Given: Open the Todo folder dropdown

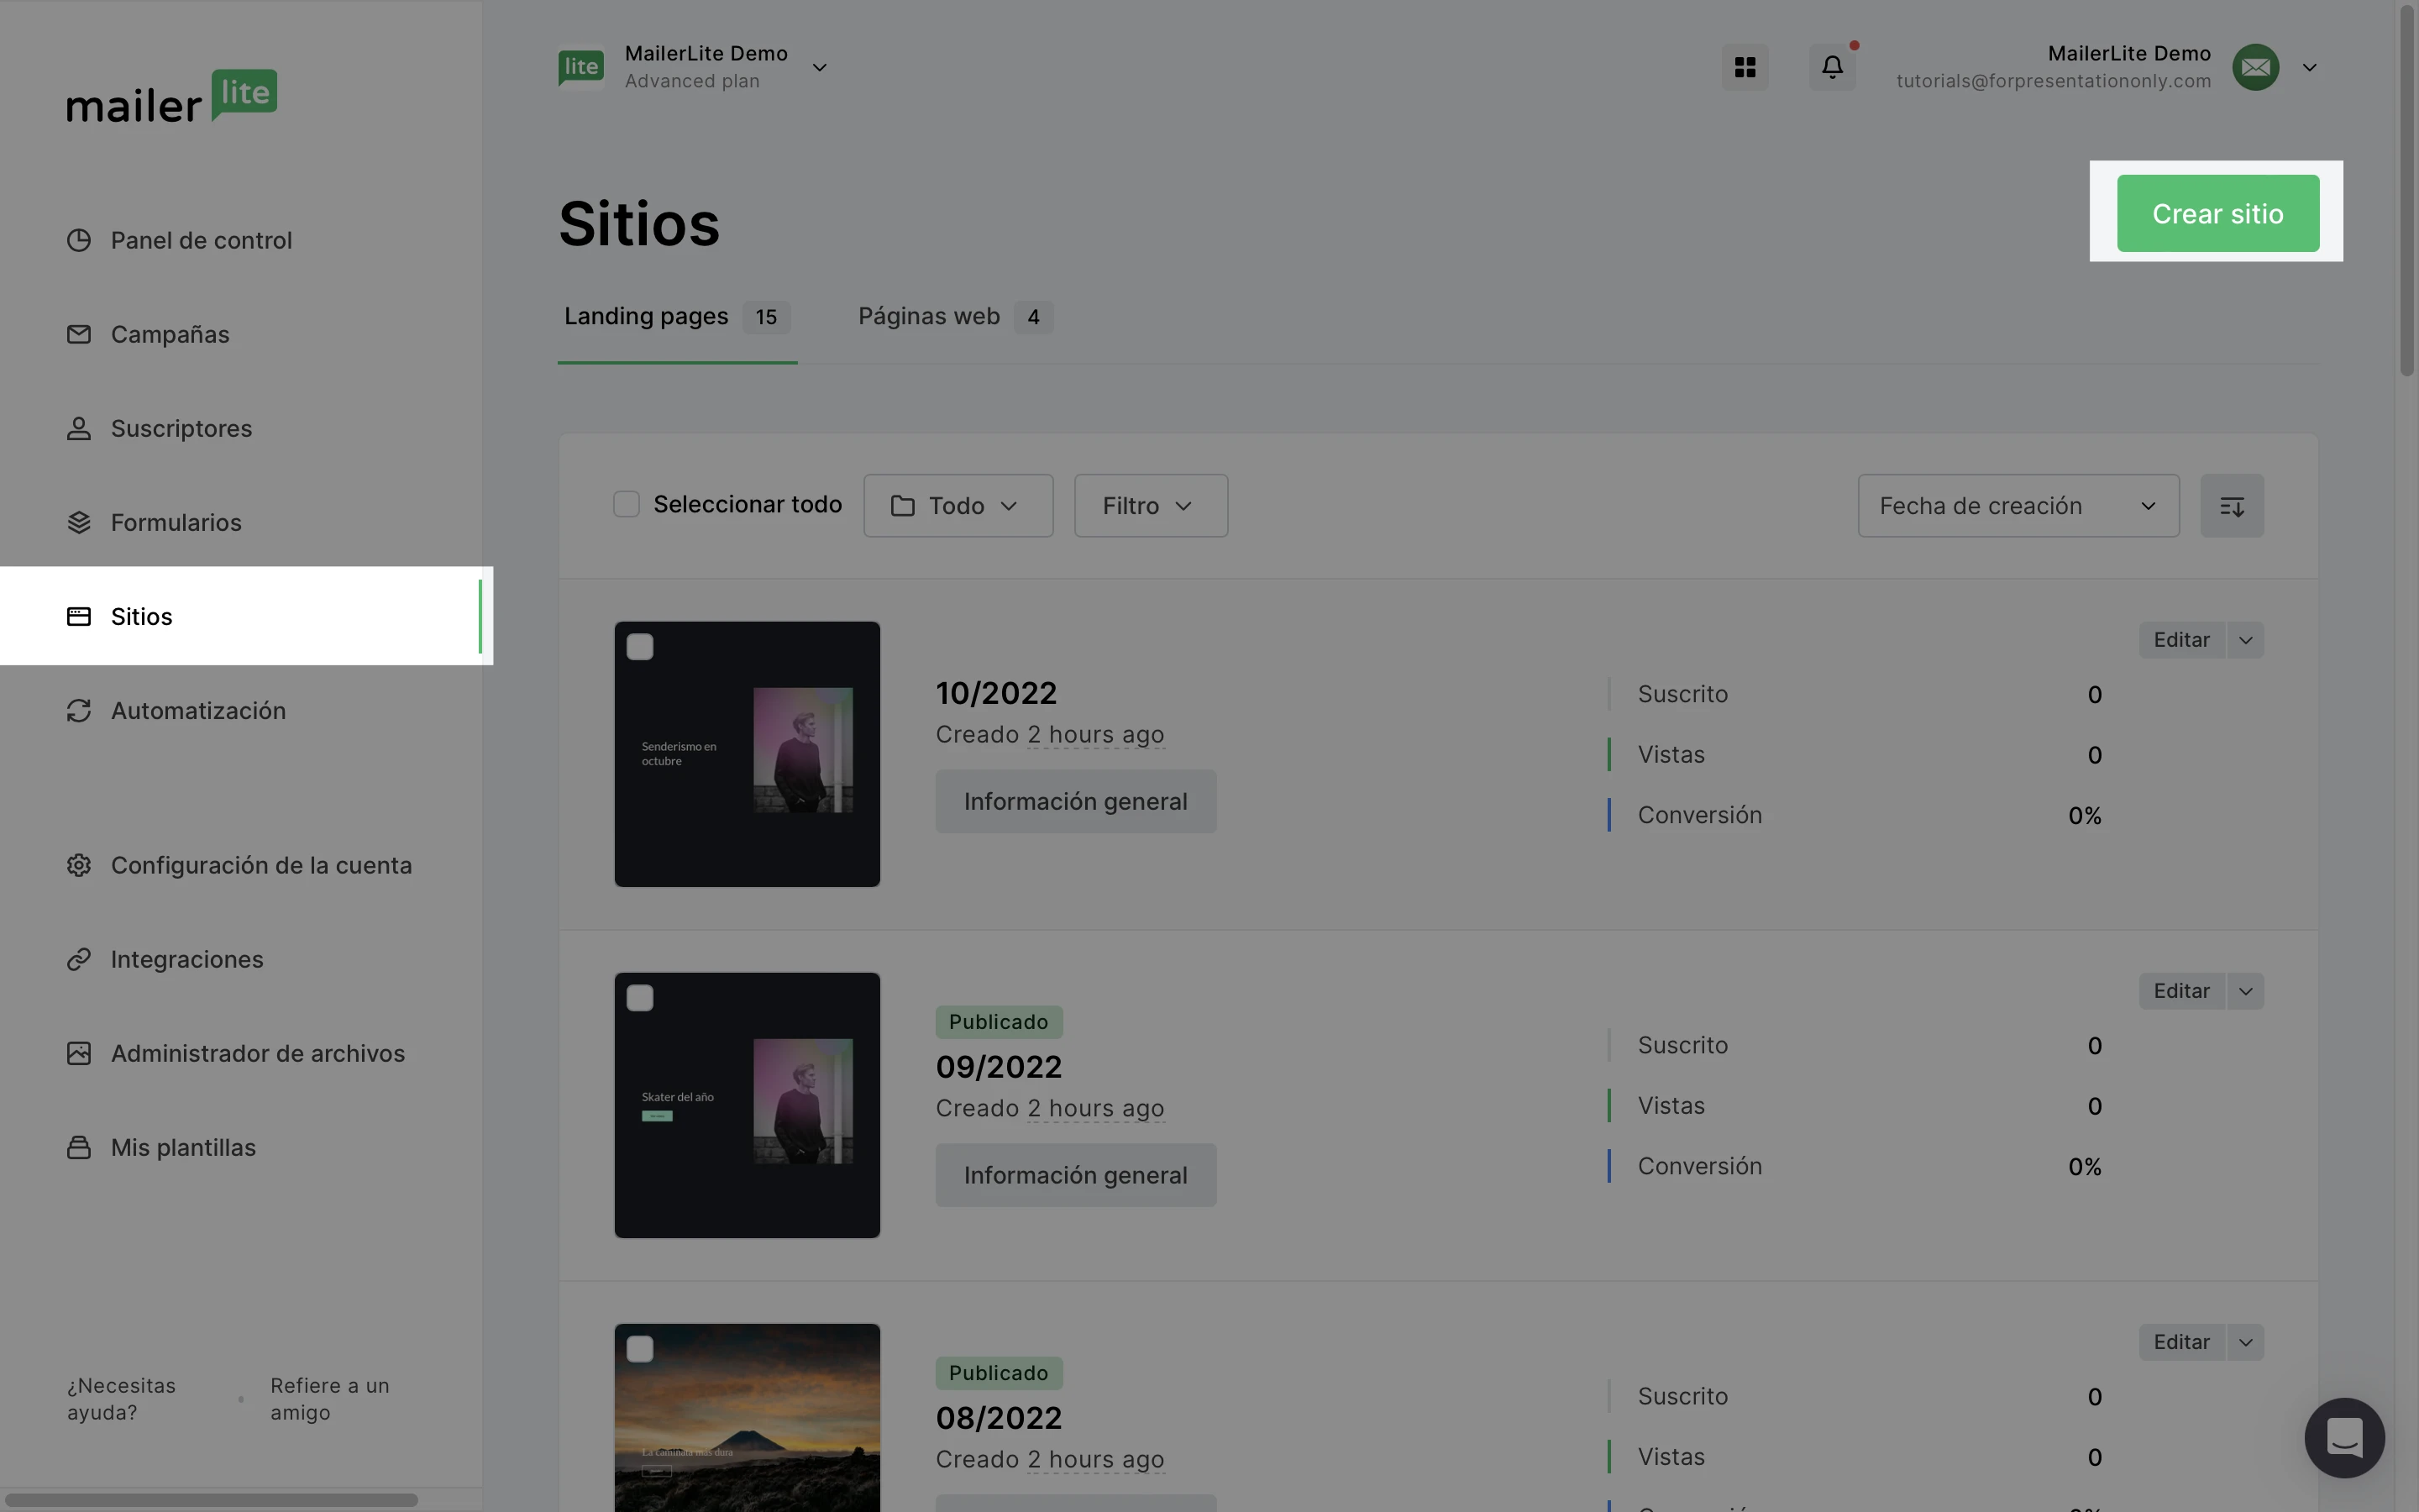Looking at the screenshot, I should click(x=958, y=506).
